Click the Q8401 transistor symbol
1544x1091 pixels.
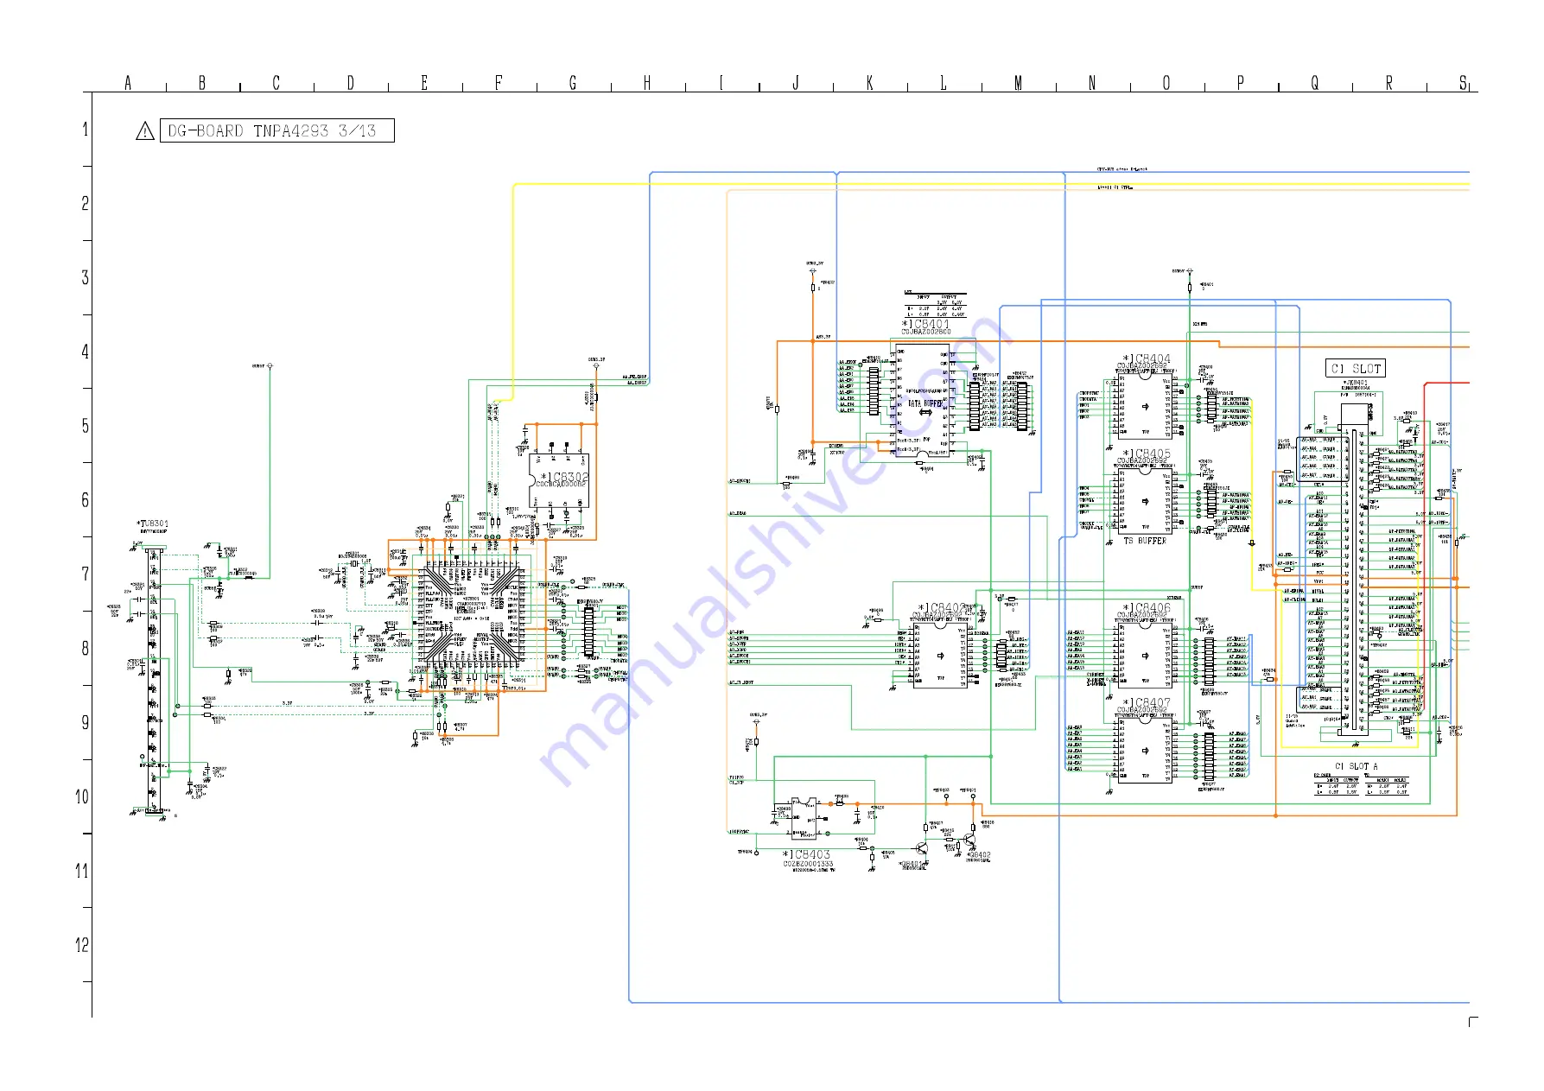(x=924, y=850)
